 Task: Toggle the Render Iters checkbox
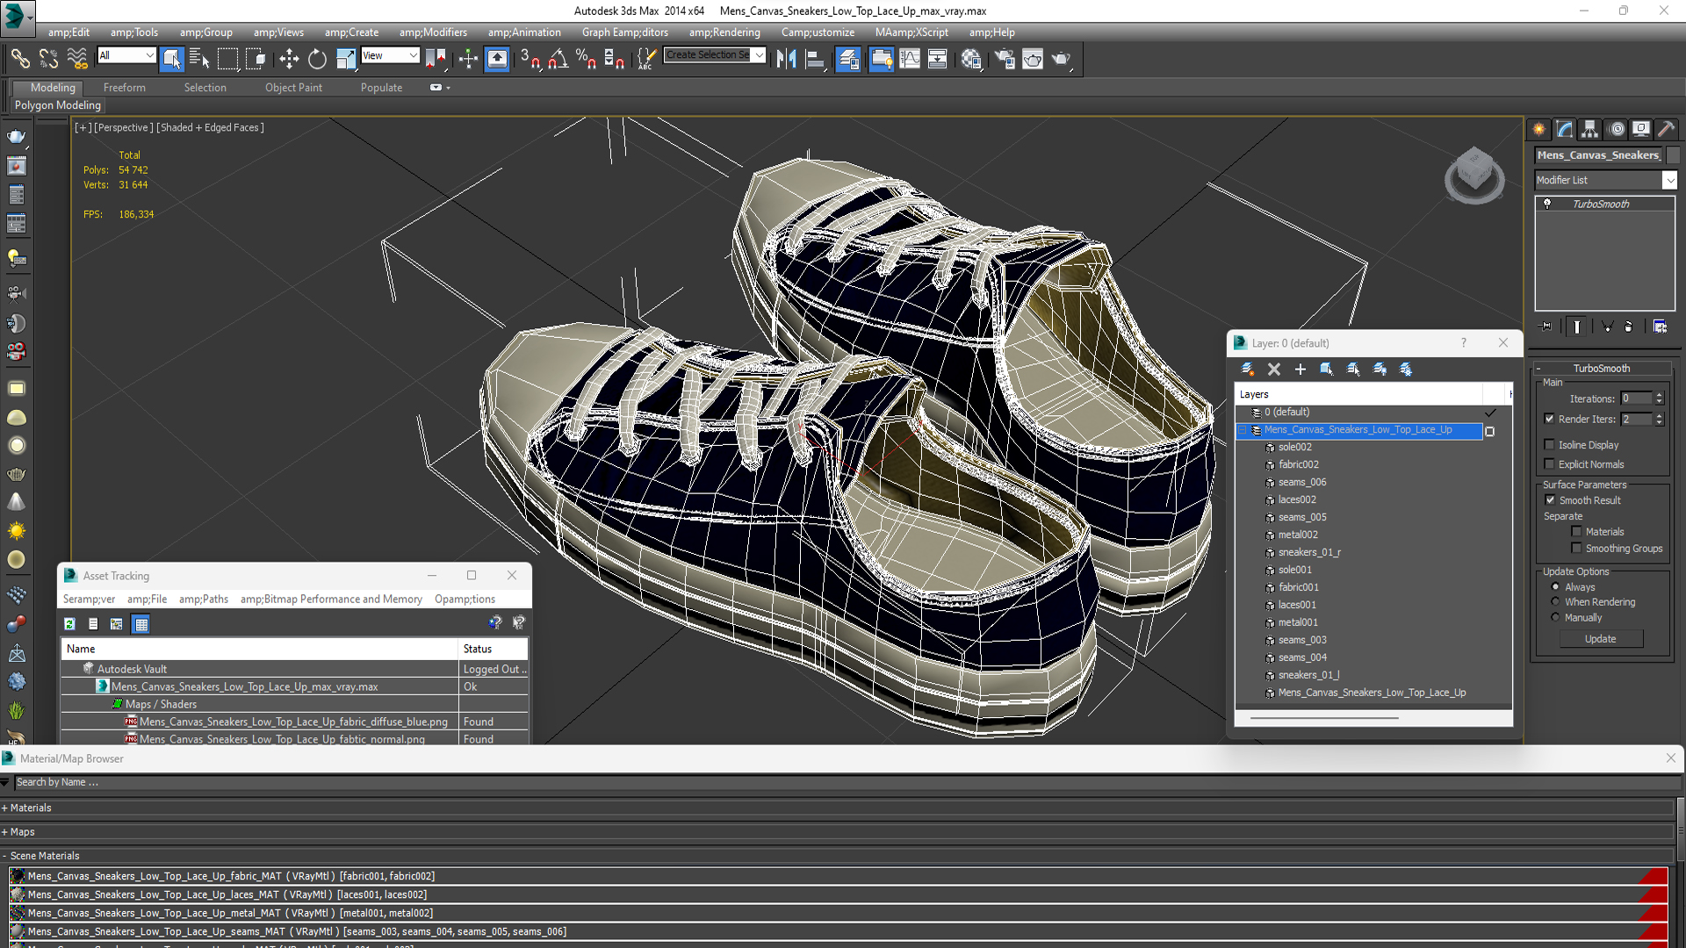click(x=1549, y=419)
